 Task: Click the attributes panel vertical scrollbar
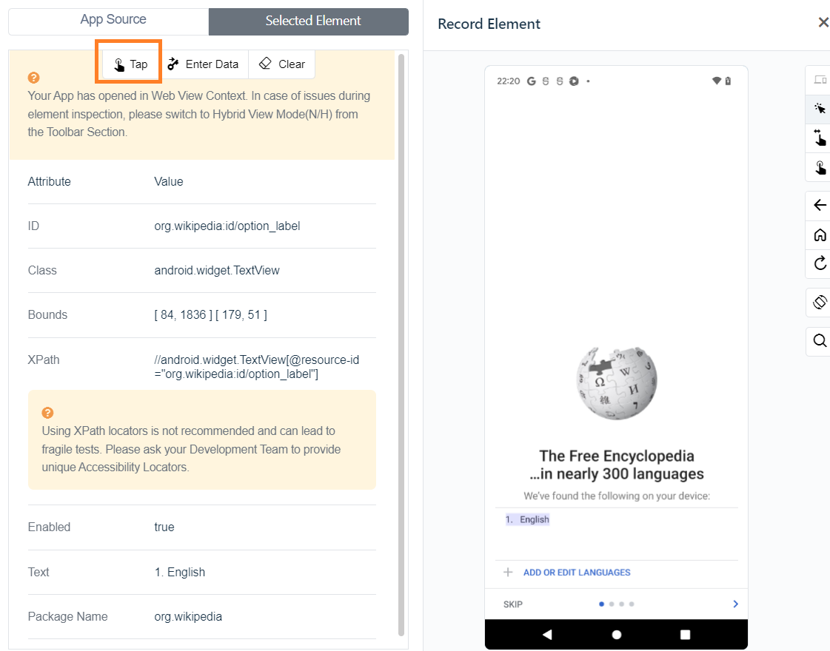(401, 344)
